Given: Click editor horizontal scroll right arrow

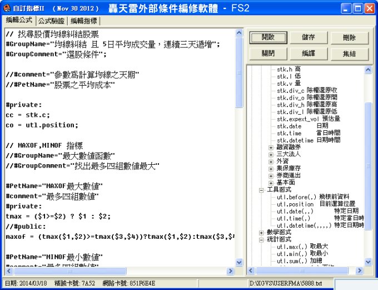Looking at the screenshot, I should point(231,271).
